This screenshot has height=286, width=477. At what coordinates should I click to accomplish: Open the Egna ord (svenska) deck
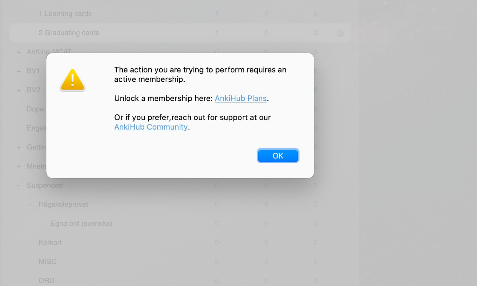coord(81,223)
